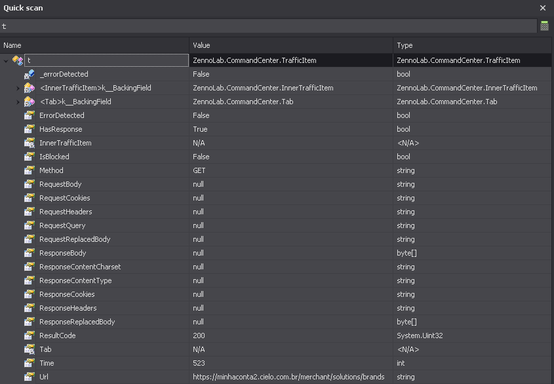Click the expression input field containing t
Screen dimensions: 554x384
click(267, 26)
